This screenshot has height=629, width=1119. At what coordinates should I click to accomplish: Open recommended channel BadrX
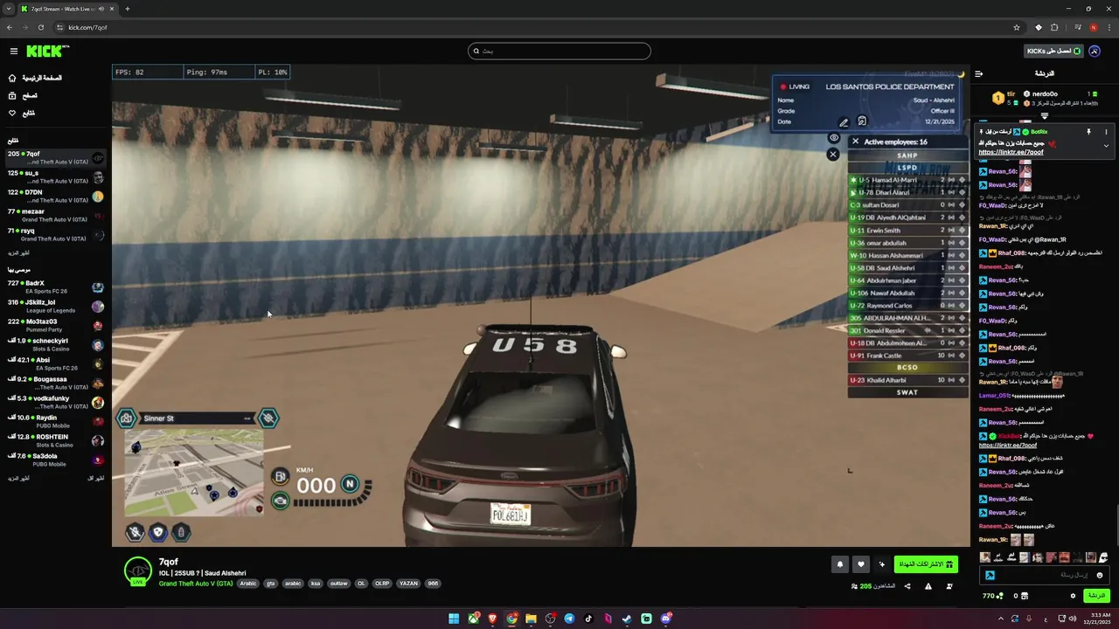click(54, 287)
